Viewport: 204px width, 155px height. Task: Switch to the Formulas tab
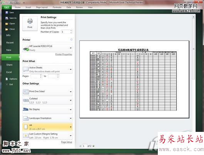point(57,7)
